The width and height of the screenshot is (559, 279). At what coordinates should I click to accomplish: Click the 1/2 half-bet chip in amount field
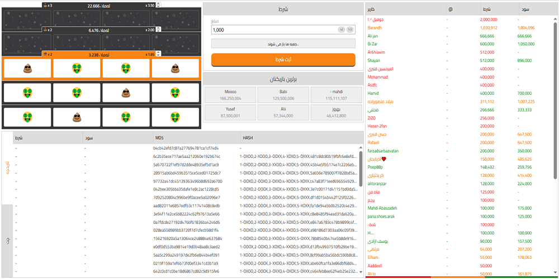pos(350,30)
